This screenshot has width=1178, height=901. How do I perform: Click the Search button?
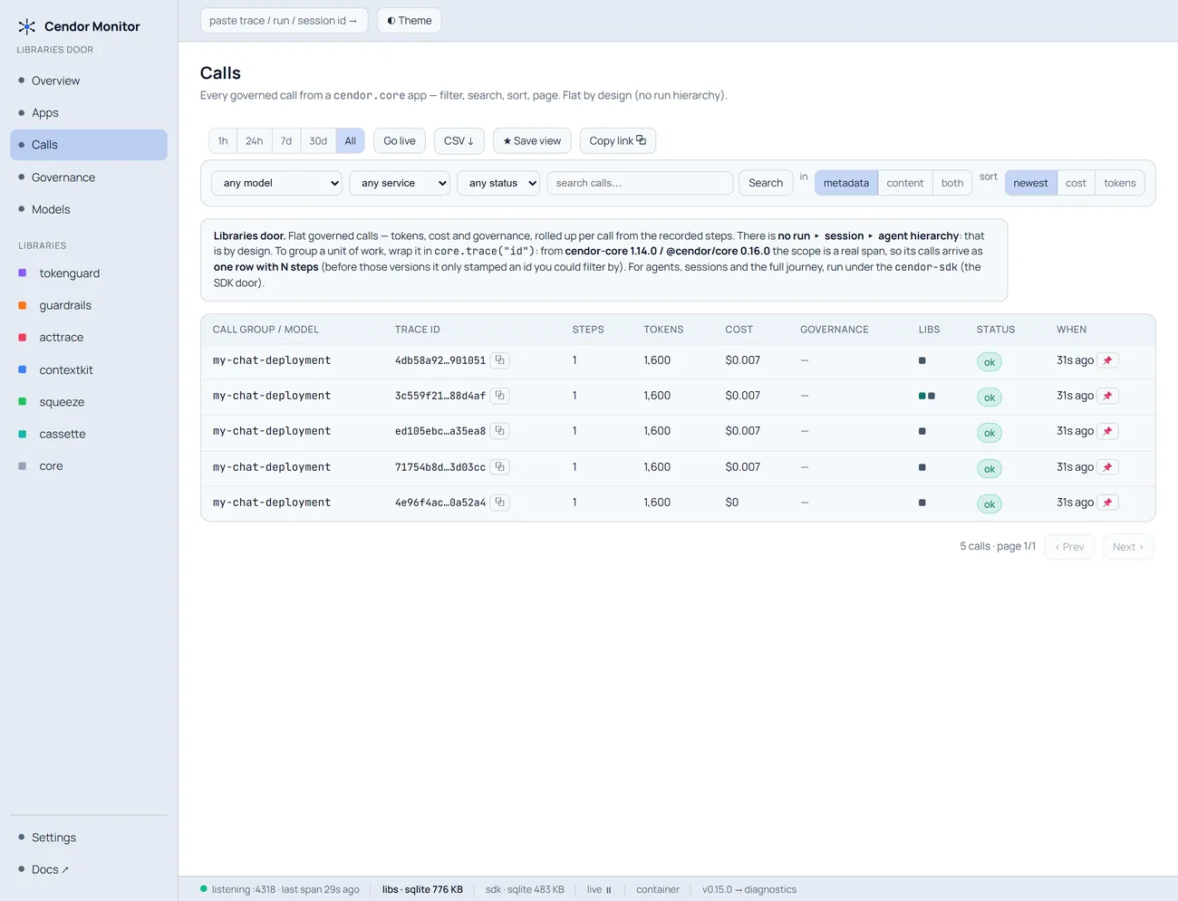click(x=766, y=183)
